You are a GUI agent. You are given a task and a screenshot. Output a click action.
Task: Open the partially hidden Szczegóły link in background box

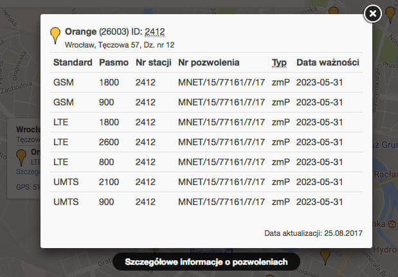coord(28,172)
